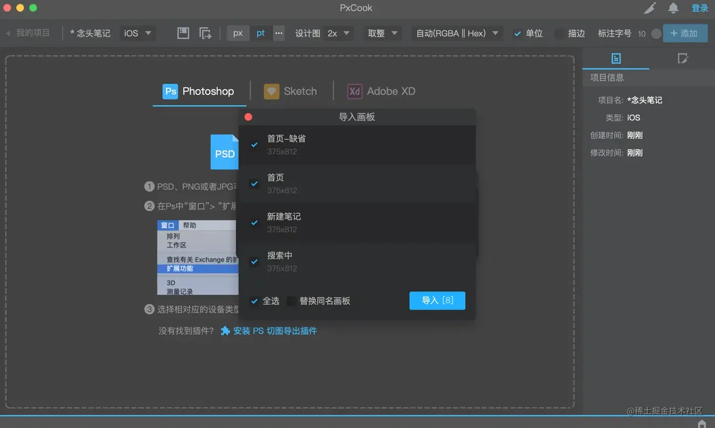Click the 修改时间 value 刚刚

click(635, 153)
